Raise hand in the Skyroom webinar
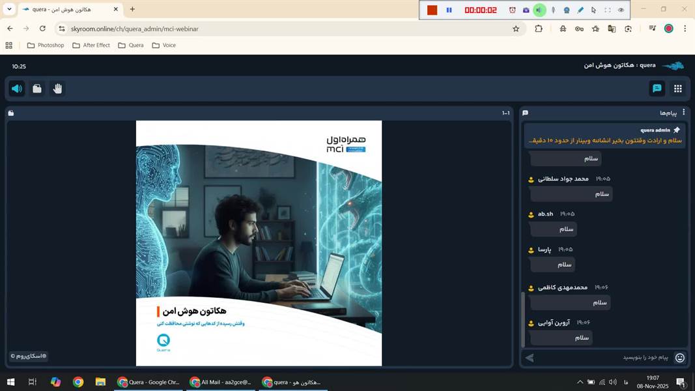This screenshot has height=391, width=695. 57,89
